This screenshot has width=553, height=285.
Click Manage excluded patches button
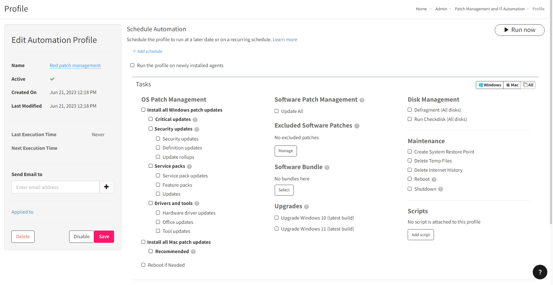[x=286, y=151]
